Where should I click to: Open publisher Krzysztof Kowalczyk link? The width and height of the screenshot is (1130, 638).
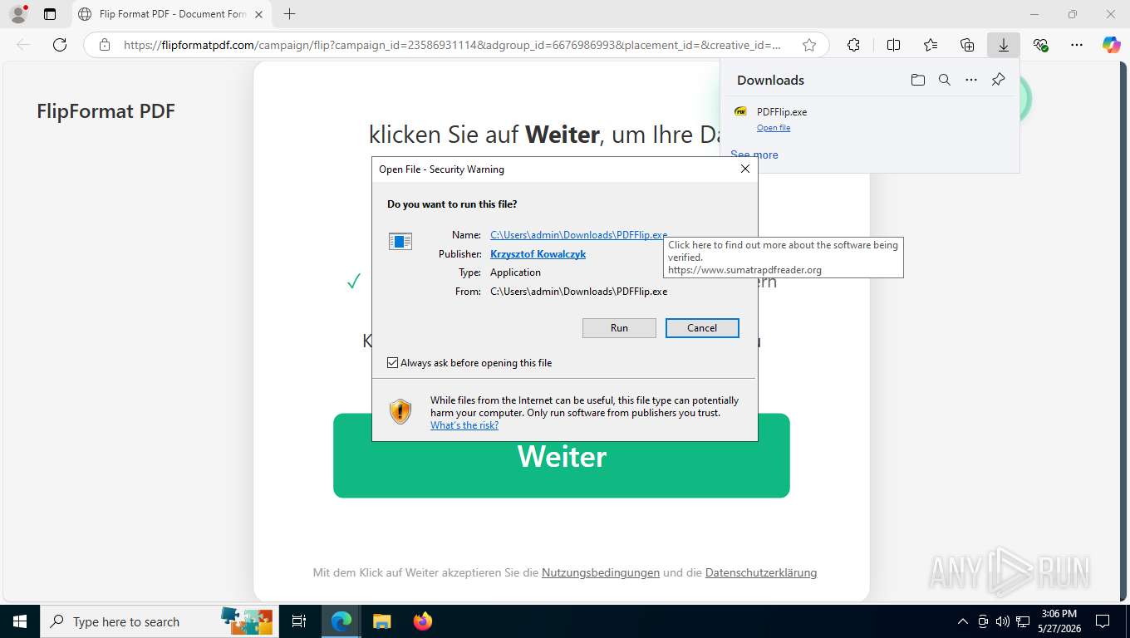coord(538,254)
